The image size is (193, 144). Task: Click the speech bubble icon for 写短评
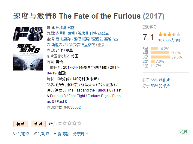15,133
